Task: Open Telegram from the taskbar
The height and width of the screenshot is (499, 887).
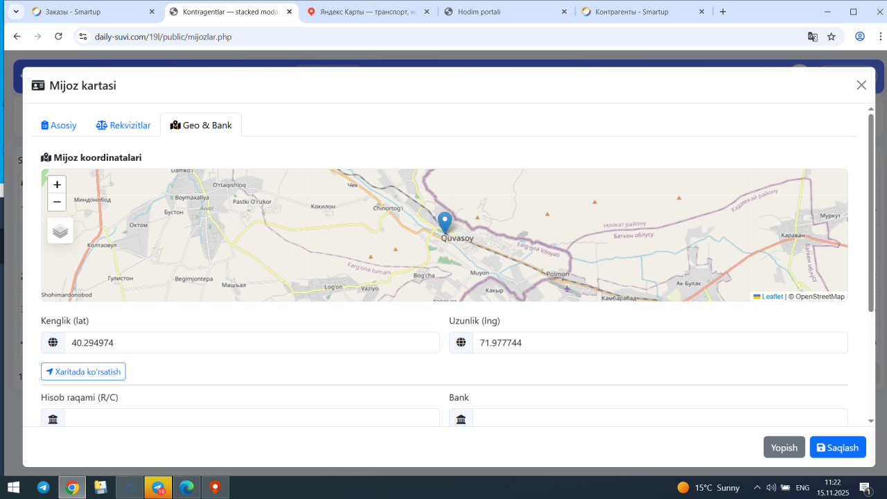Action: (x=43, y=487)
